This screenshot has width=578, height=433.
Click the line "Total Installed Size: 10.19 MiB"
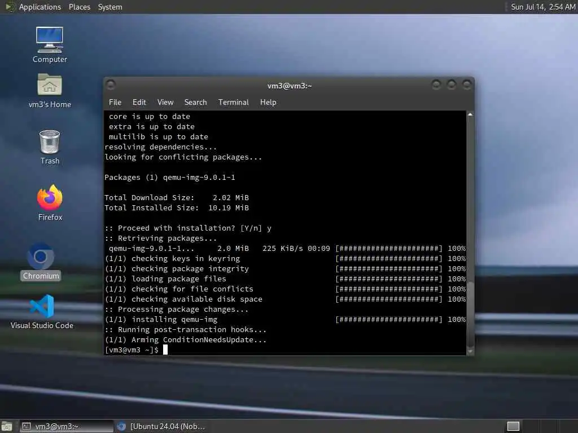[177, 208]
